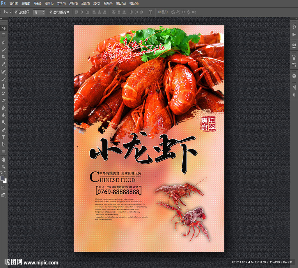Open the Move tool preset picker arrow
The height and width of the screenshot is (268, 298).
(x=10, y=12)
